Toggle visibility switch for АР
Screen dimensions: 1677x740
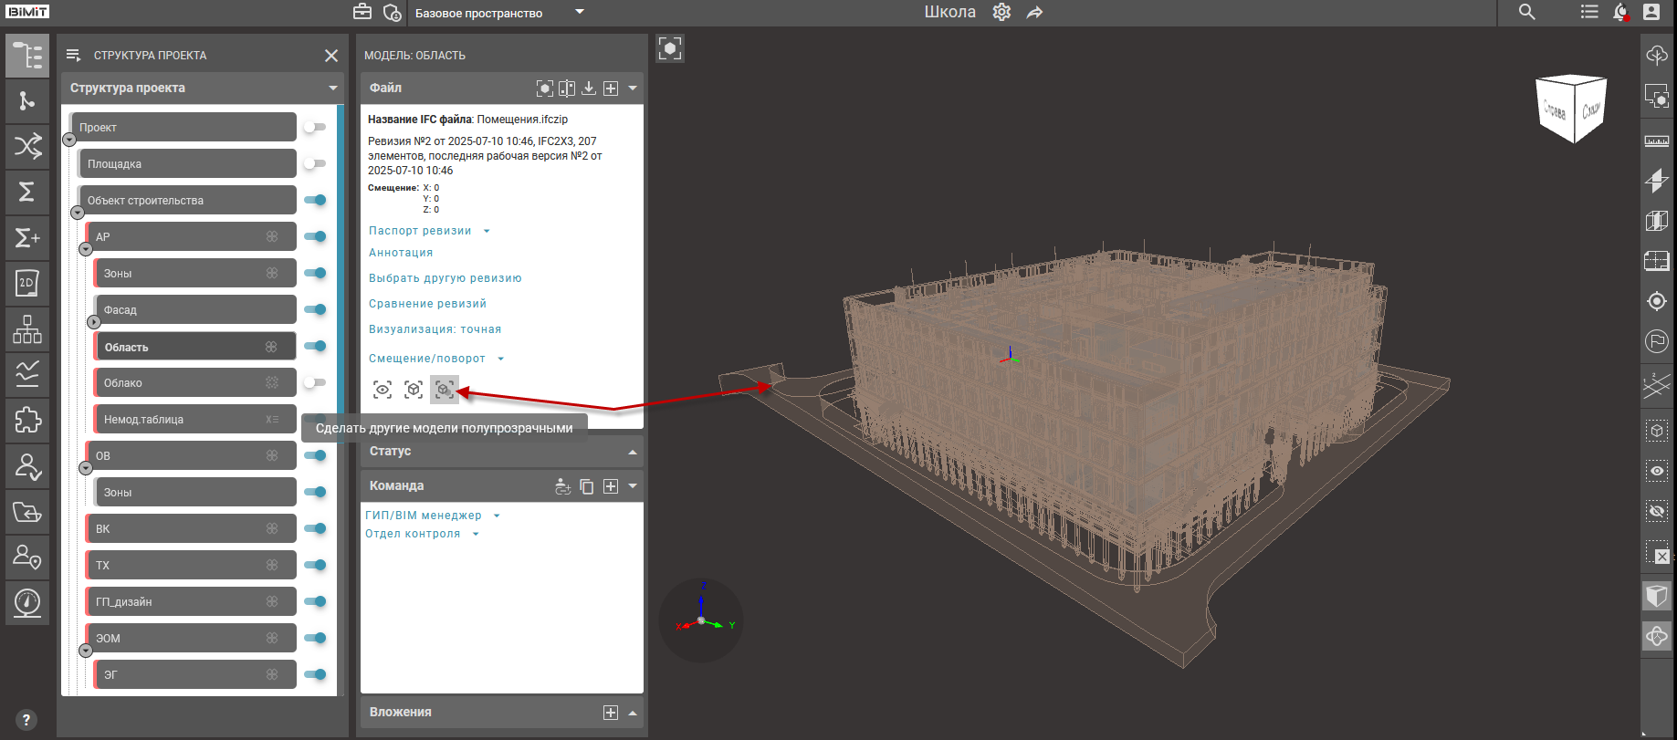315,236
